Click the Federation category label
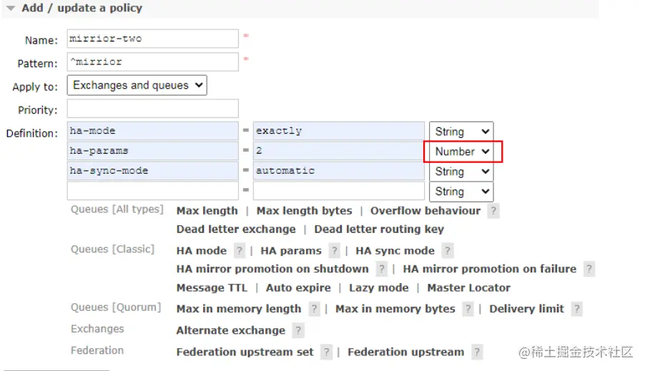Viewport: 645px width, 371px height. point(97,350)
